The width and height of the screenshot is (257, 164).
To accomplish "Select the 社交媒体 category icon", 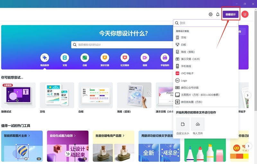I will [125, 58].
